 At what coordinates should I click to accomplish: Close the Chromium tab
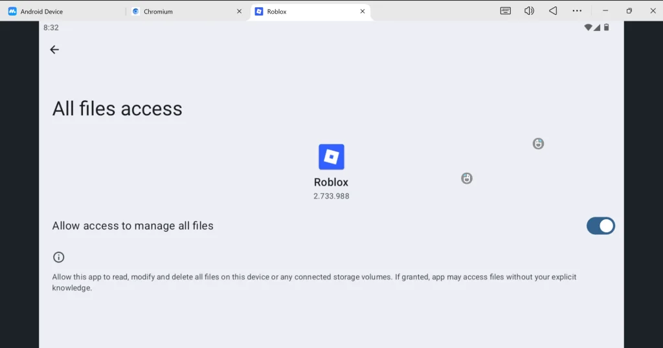[240, 12]
